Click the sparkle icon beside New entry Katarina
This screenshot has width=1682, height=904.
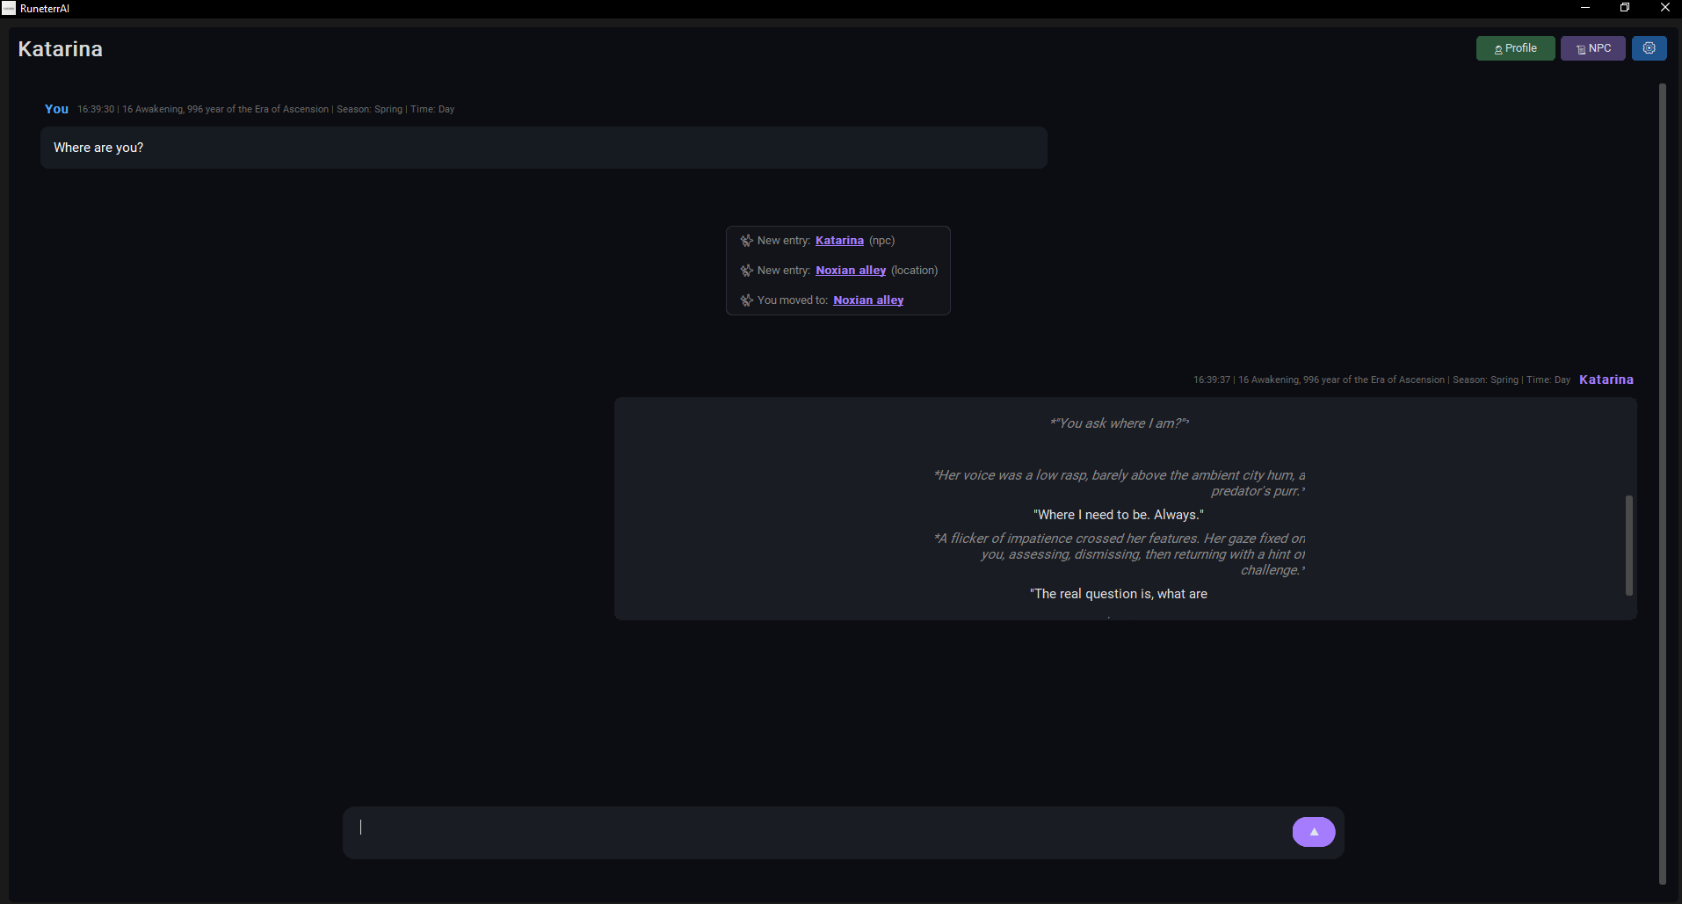tap(746, 241)
